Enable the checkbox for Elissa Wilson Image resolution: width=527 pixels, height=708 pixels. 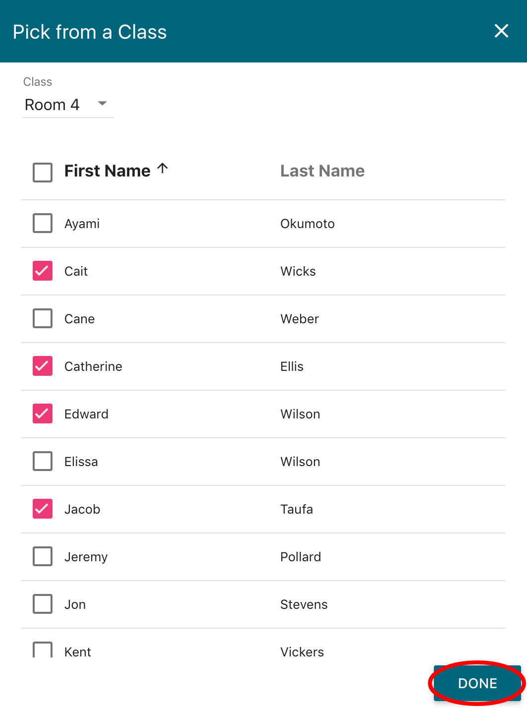pyautogui.click(x=42, y=461)
